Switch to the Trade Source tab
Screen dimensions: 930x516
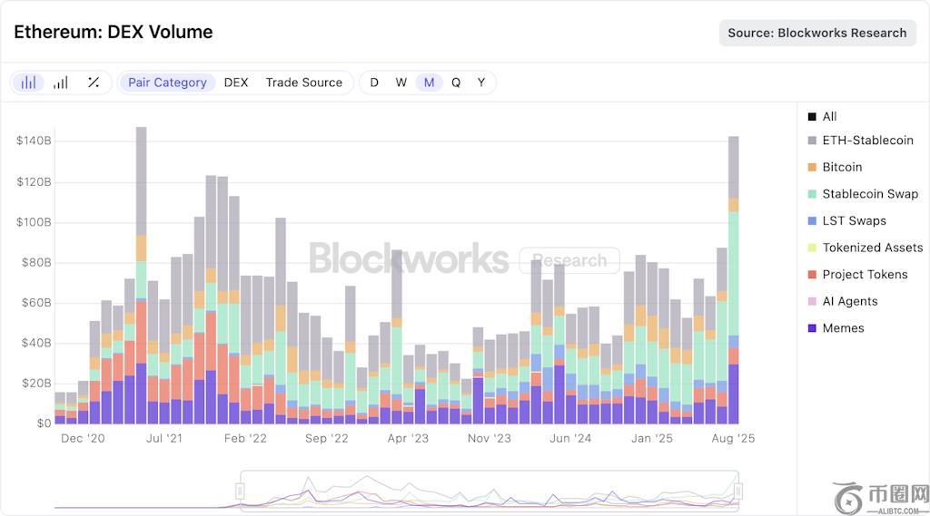[x=303, y=83]
